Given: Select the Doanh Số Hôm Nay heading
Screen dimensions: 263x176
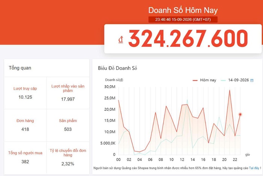Looking at the screenshot, I should pos(183,10).
